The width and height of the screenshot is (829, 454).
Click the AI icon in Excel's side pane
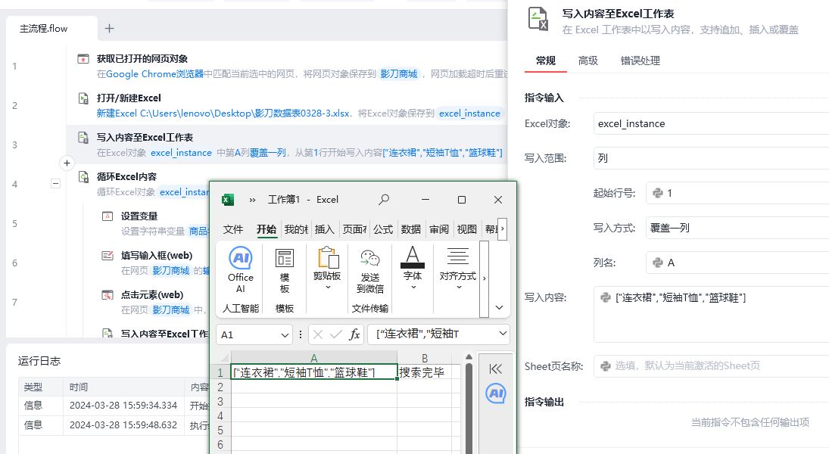pyautogui.click(x=496, y=393)
